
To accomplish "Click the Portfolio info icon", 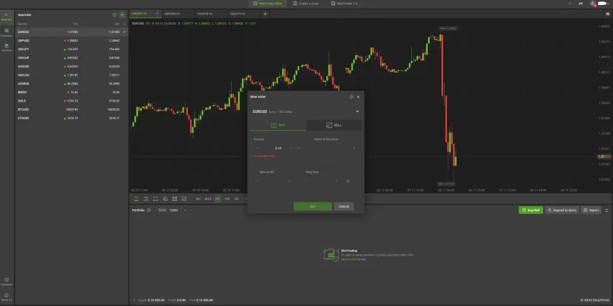I will point(148,210).
